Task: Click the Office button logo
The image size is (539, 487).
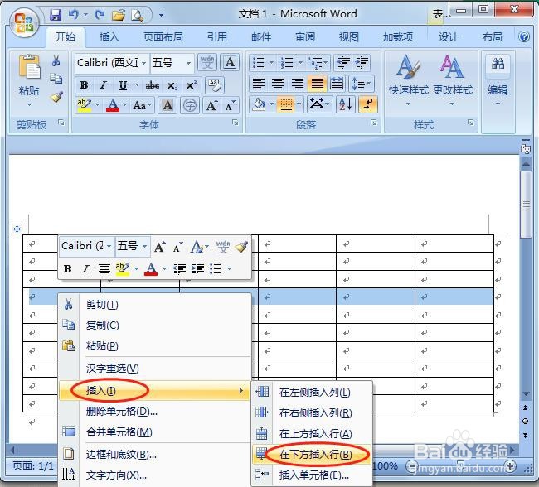Action: tap(23, 22)
